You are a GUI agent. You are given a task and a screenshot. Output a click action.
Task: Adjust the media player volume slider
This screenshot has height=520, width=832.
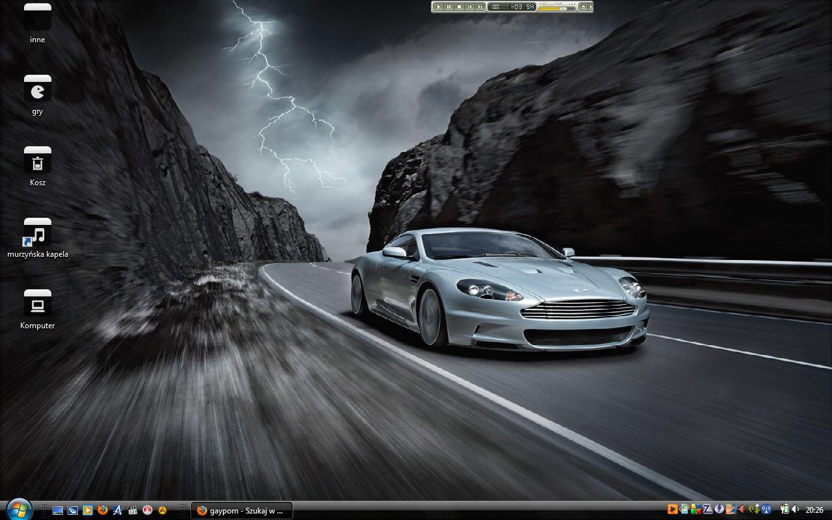pos(556,8)
